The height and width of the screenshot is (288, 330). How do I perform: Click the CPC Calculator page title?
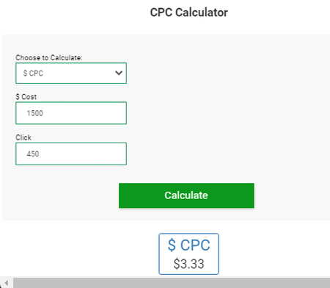tap(188, 12)
